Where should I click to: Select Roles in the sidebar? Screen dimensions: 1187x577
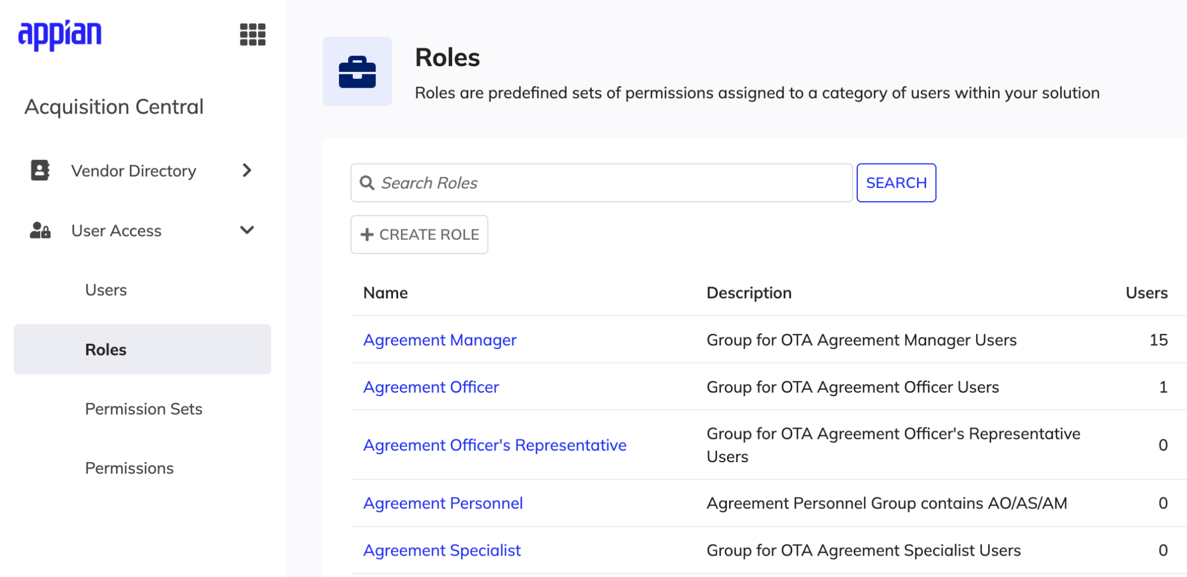[143, 349]
